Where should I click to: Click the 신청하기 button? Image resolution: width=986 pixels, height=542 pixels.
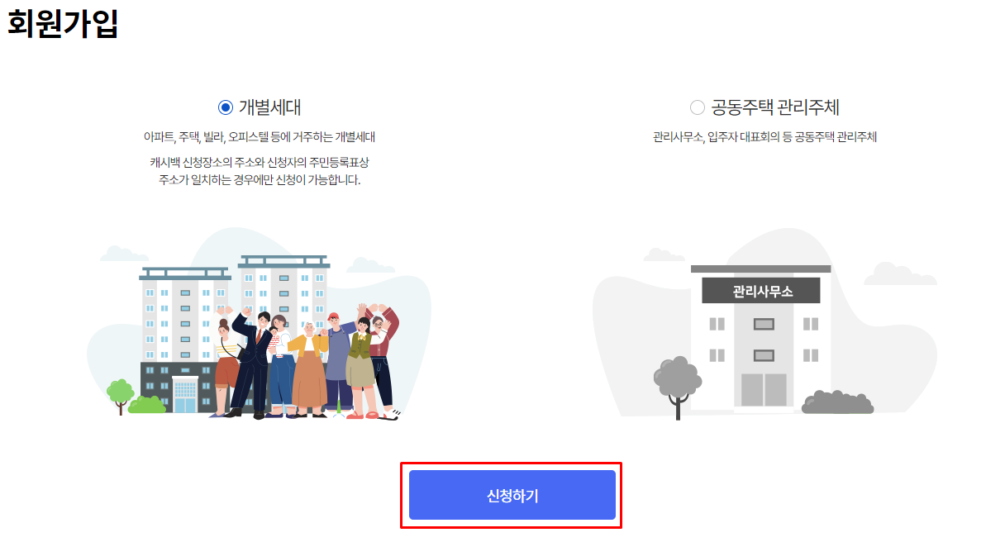[512, 496]
